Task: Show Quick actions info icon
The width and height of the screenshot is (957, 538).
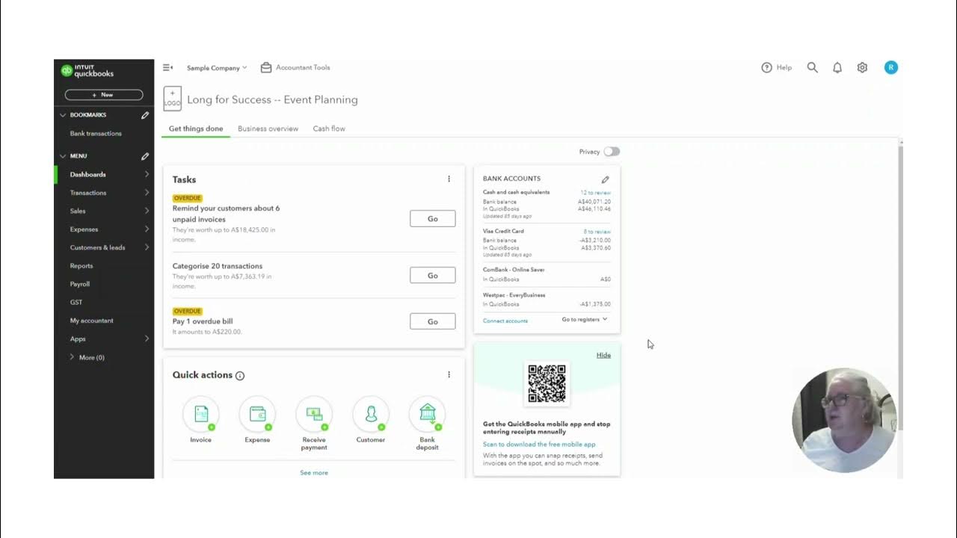Action: pyautogui.click(x=240, y=376)
